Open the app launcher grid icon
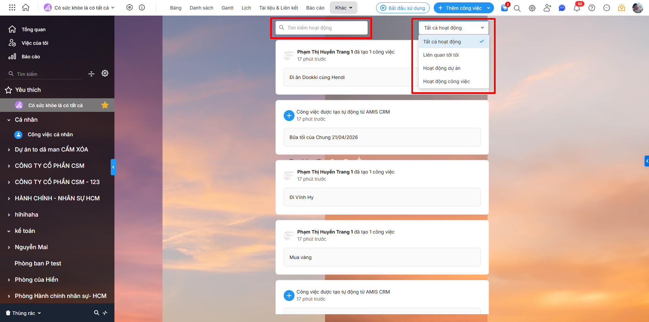This screenshot has height=322, width=649. (x=12, y=7)
